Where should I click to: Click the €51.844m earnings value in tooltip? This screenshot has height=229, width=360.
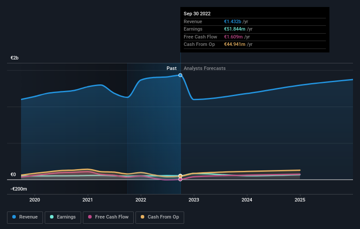coord(235,29)
